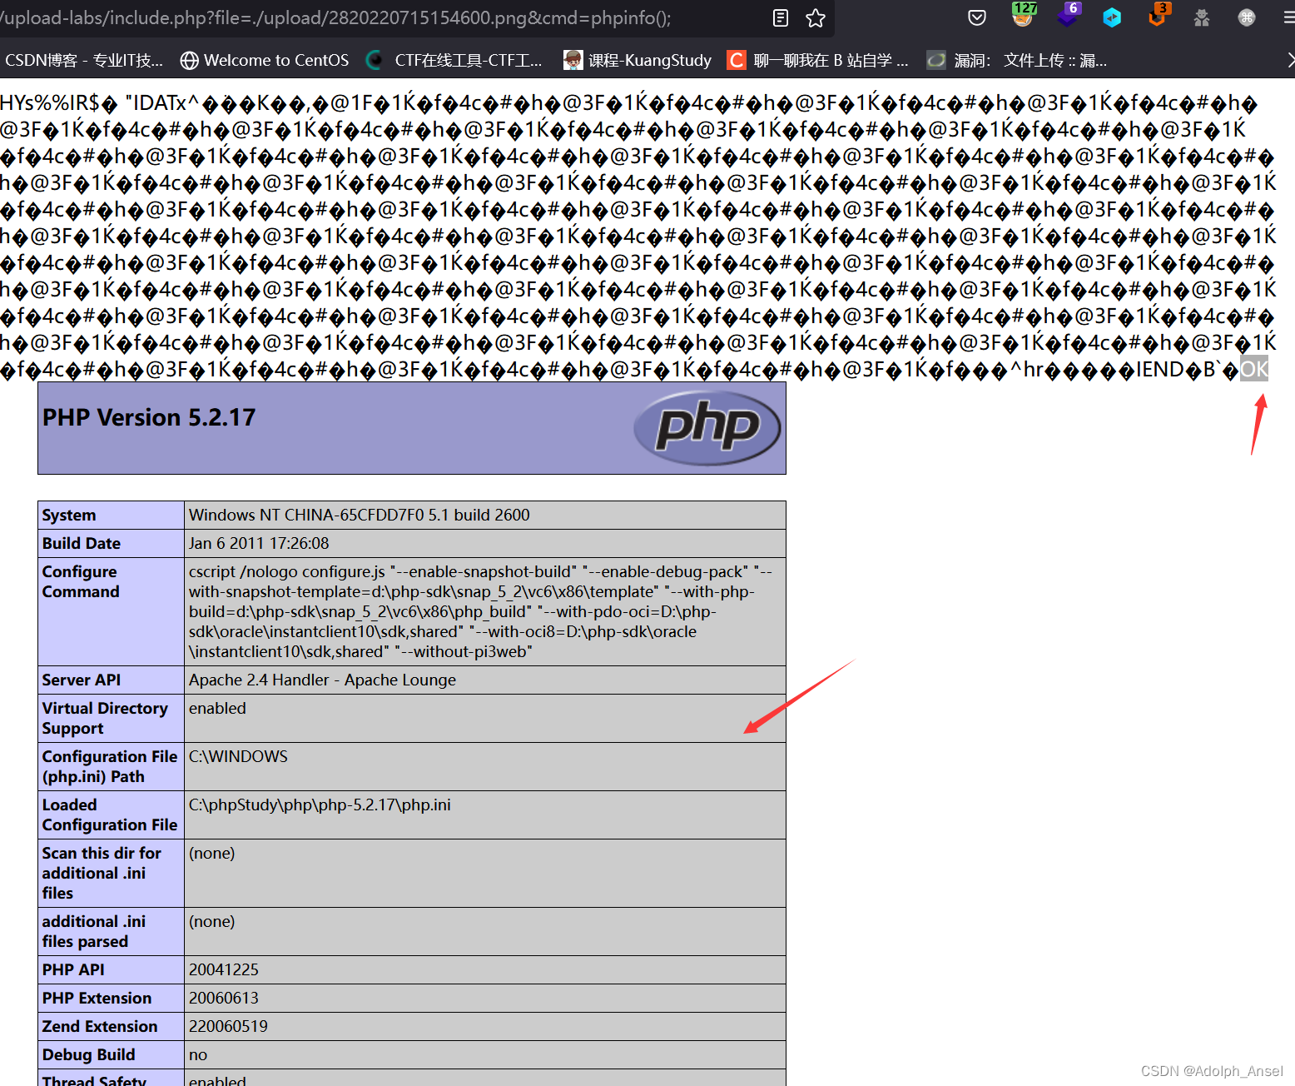Click the URL address bar text
The width and height of the screenshot is (1295, 1086).
pyautogui.click(x=335, y=17)
